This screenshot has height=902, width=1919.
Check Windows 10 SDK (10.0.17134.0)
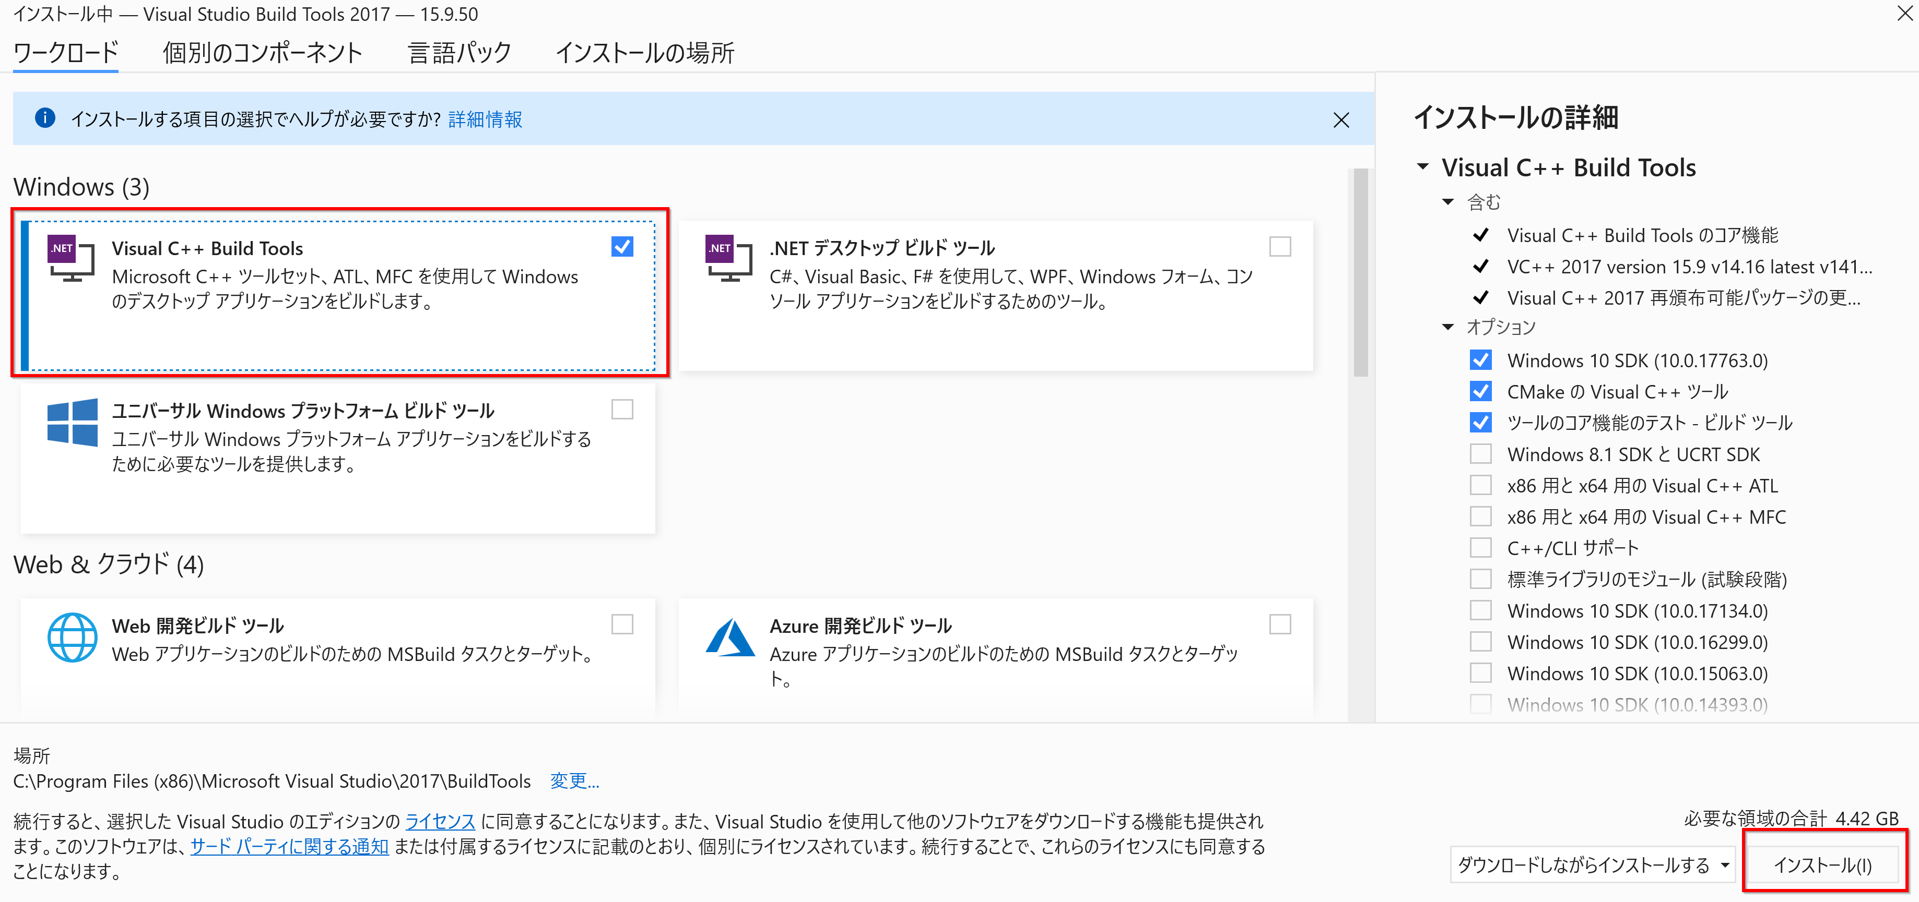pyautogui.click(x=1480, y=610)
